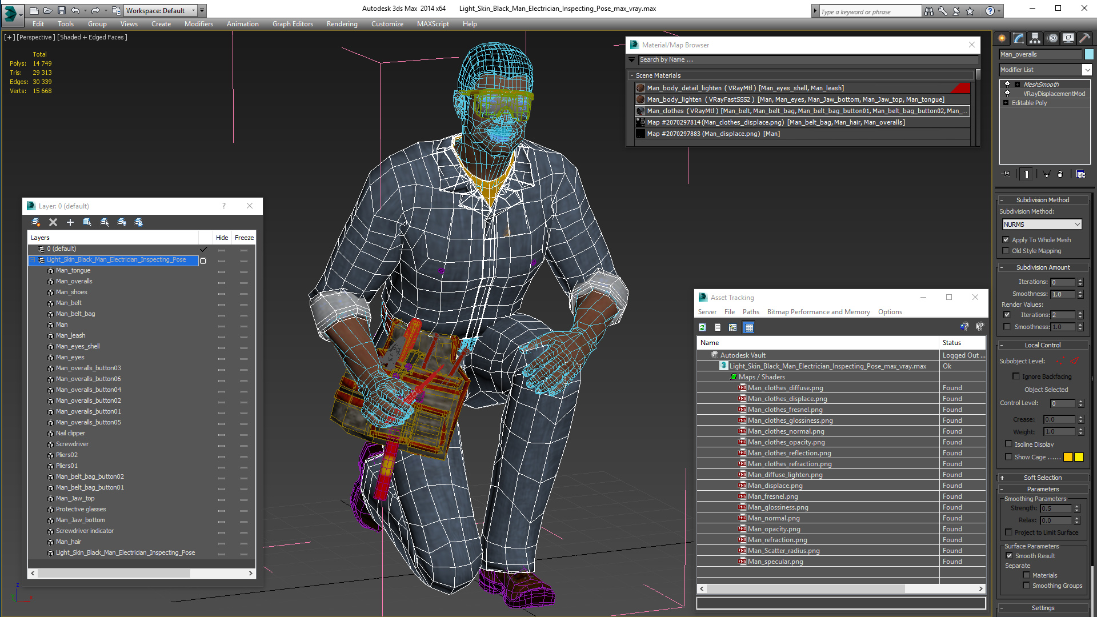Open Bitmap Performance and Memory menu
This screenshot has height=617, width=1097.
point(818,312)
